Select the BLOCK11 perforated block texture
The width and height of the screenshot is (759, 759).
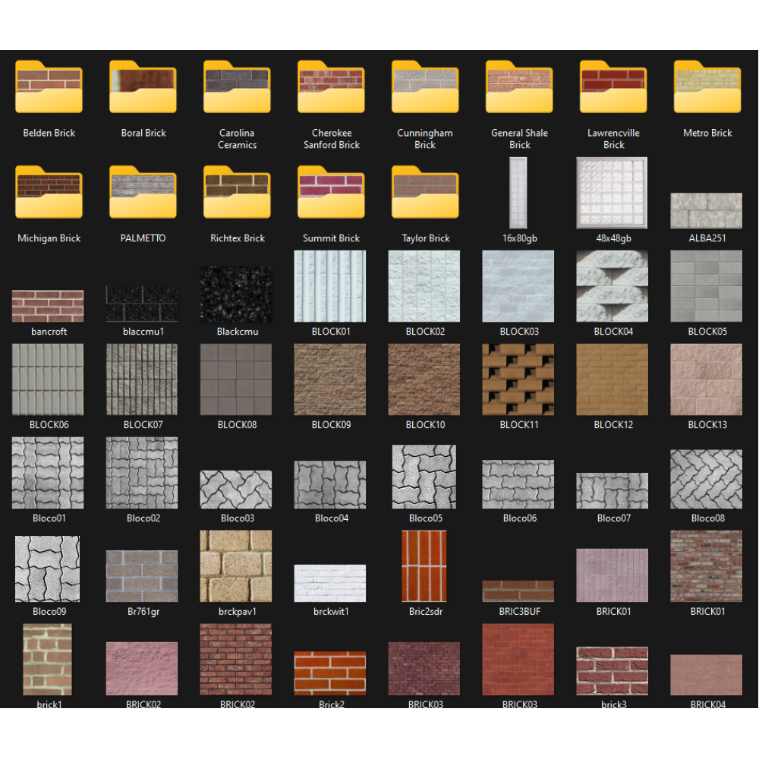pyautogui.click(x=518, y=379)
